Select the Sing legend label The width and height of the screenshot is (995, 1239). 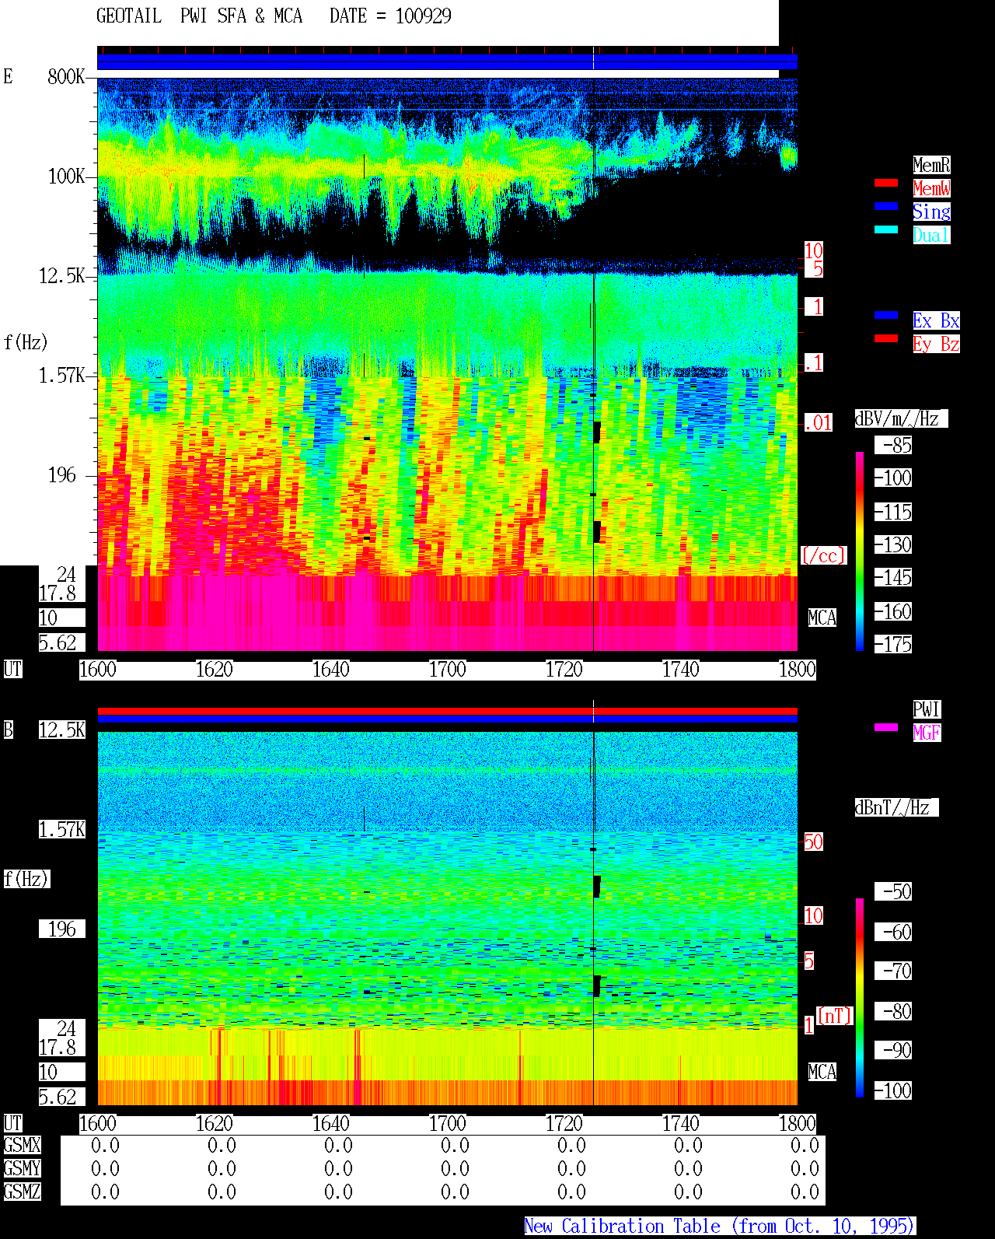931,212
